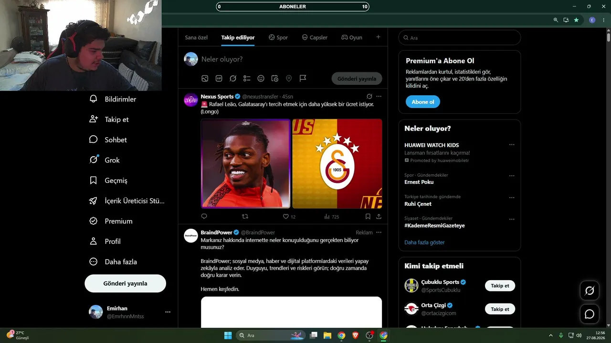Schedule the post with the calendar icon
Image resolution: width=611 pixels, height=343 pixels.
(274, 78)
